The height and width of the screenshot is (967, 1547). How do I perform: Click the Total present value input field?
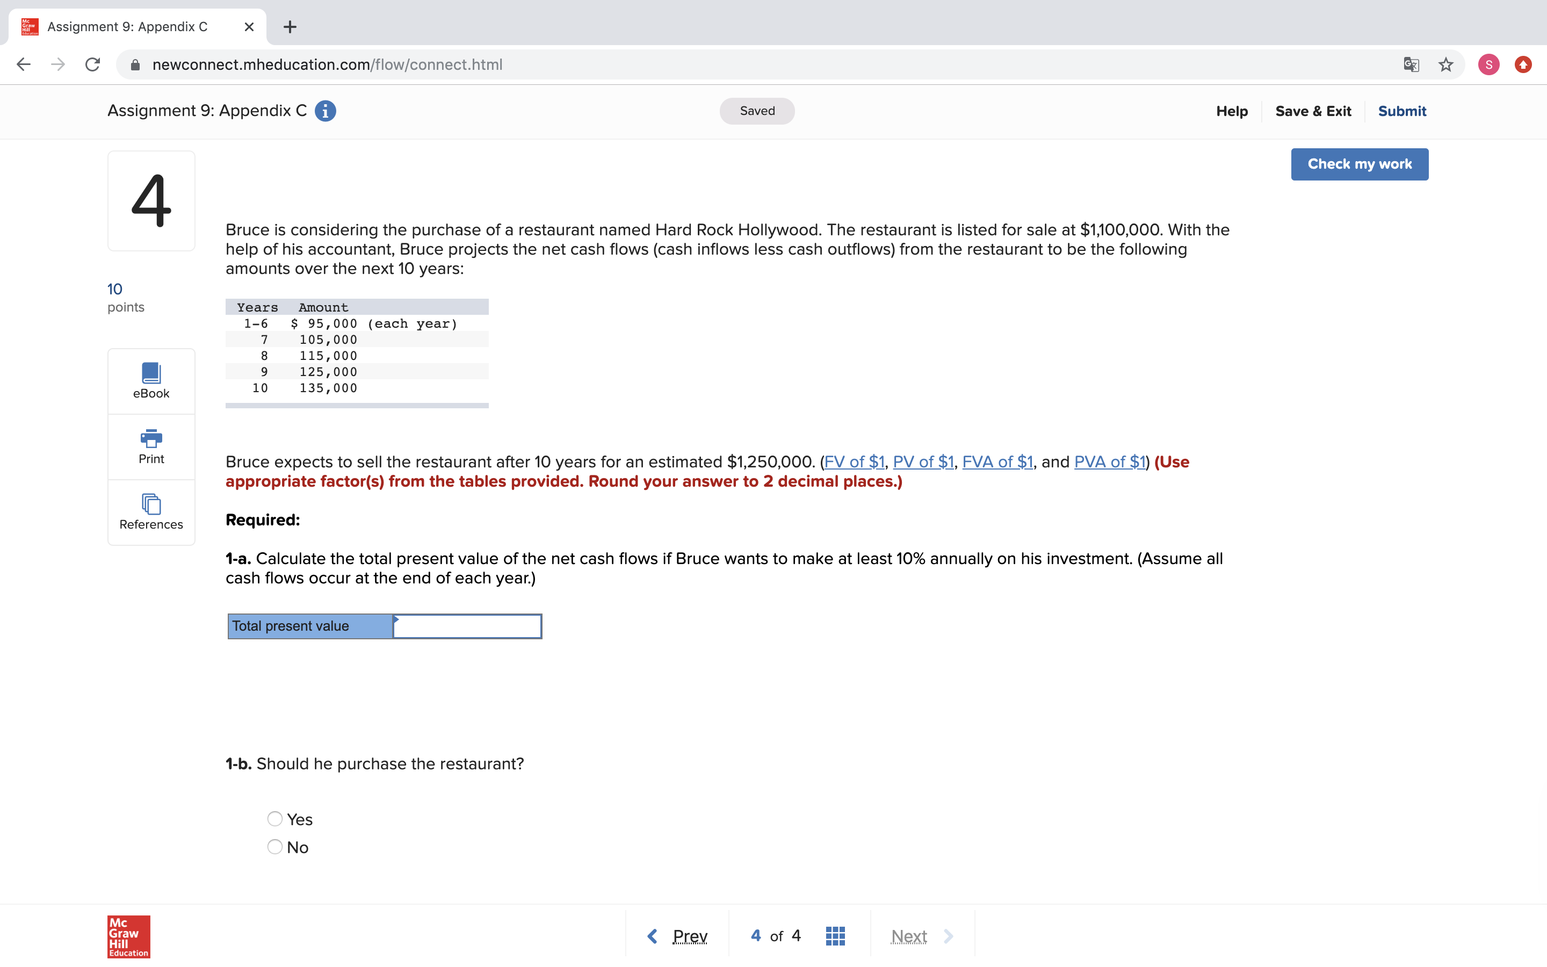467,626
